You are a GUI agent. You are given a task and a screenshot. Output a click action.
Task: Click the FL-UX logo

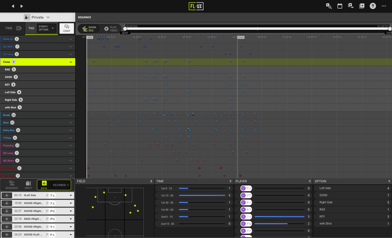pyautogui.click(x=196, y=6)
